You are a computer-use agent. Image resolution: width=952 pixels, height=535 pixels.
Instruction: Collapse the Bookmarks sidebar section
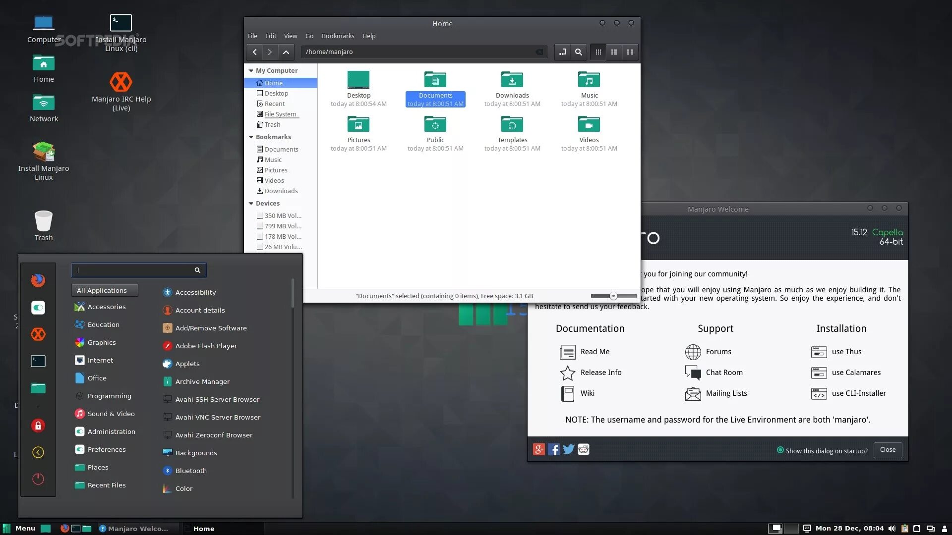251,137
